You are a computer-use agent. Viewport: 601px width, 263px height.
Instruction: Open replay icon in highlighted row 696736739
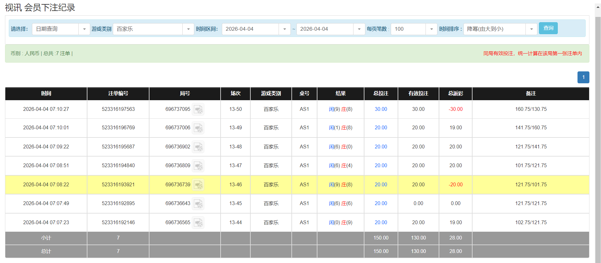coord(198,185)
